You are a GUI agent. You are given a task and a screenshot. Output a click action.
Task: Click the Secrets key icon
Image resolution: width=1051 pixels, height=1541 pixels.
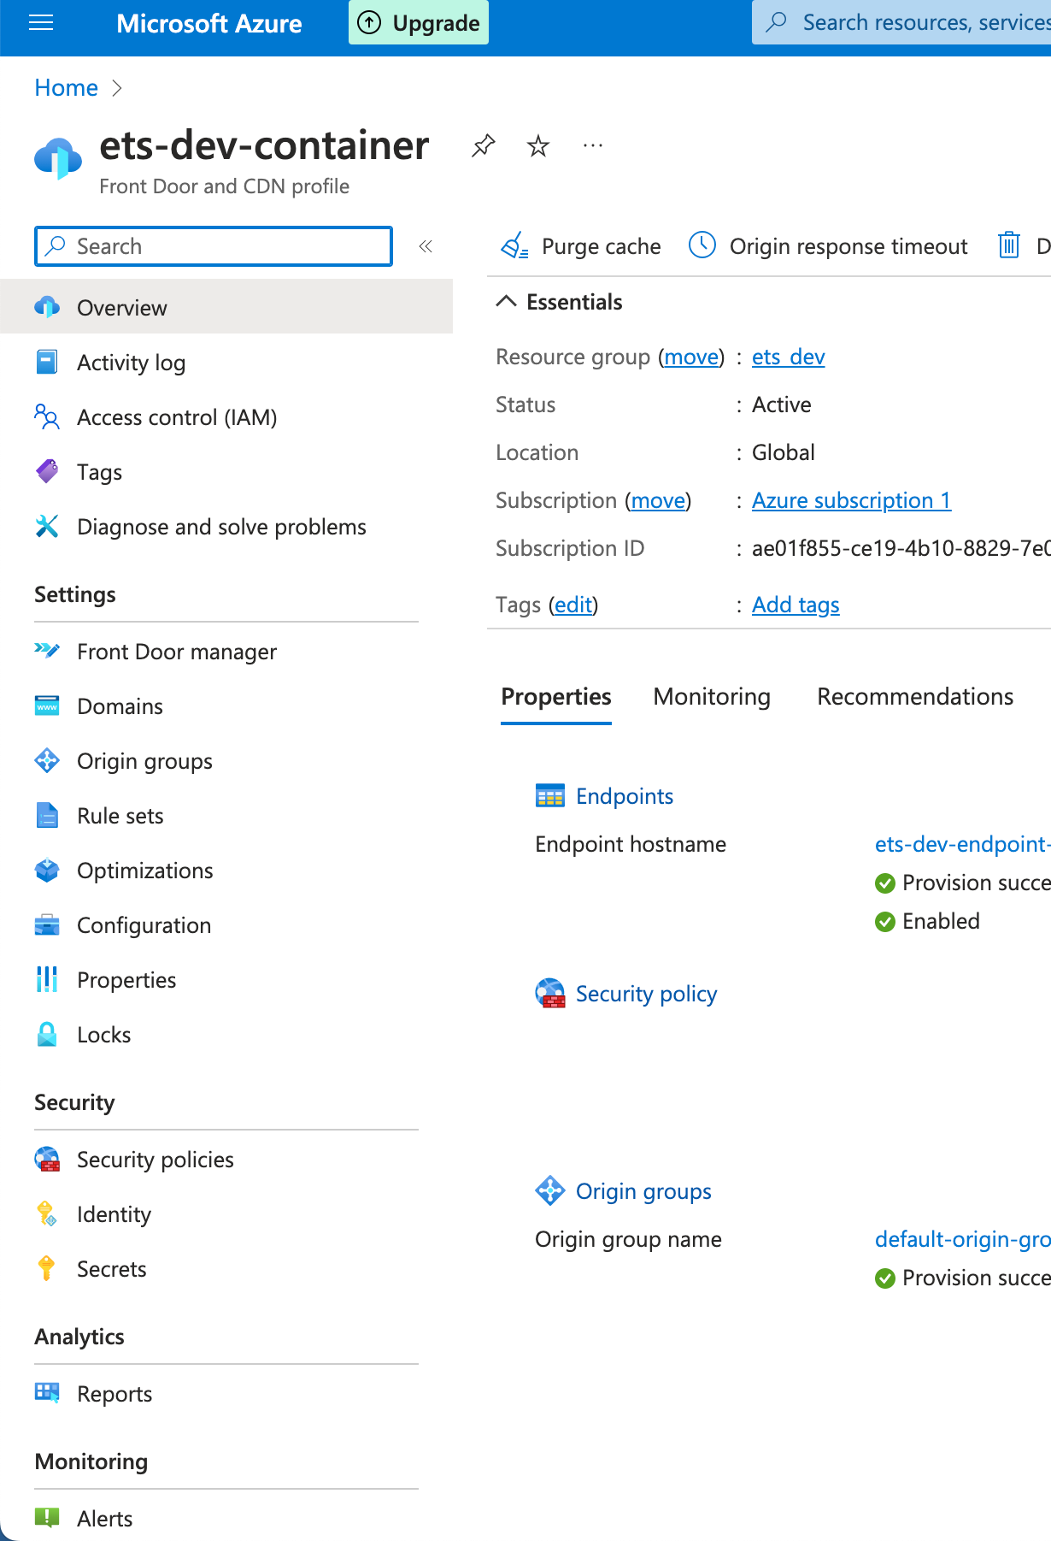[x=47, y=1268]
